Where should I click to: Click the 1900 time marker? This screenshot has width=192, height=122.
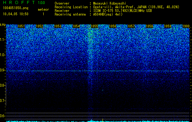pyautogui.click(x=186, y=26)
